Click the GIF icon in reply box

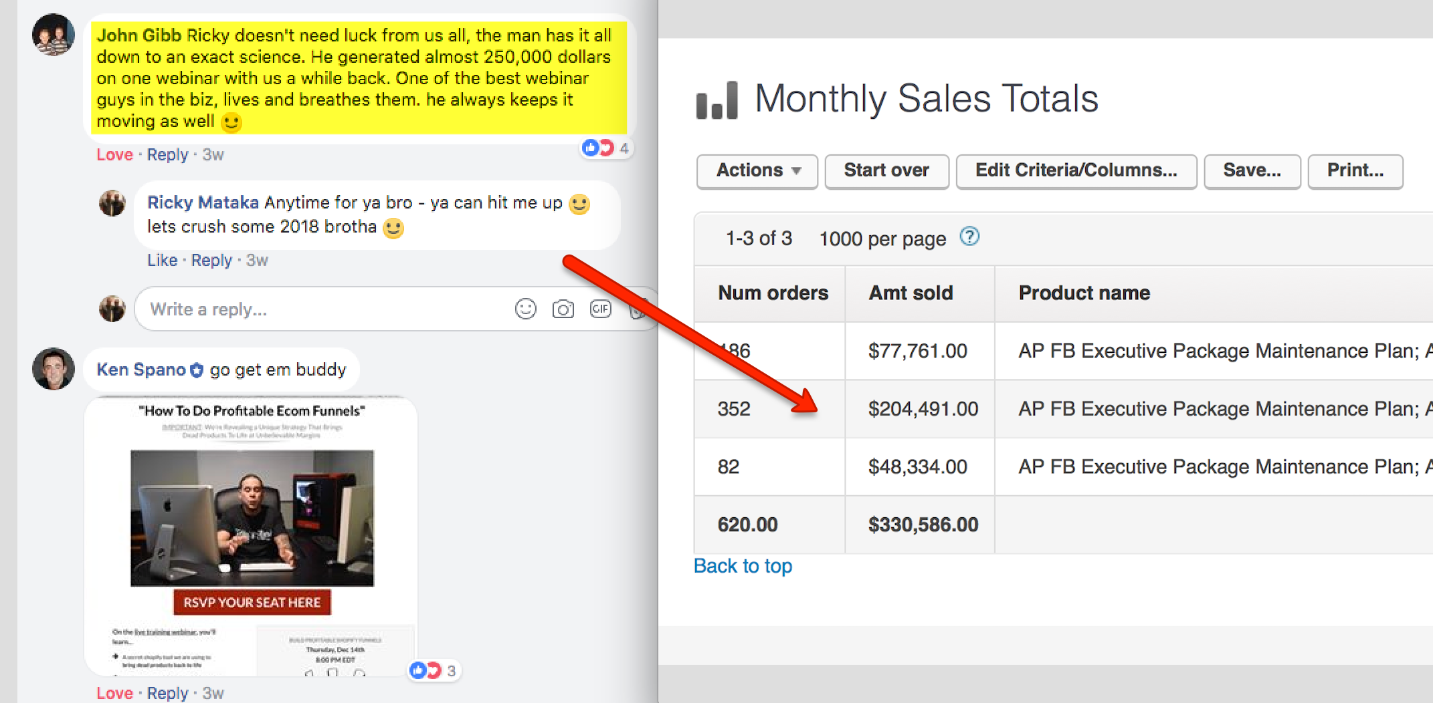(x=600, y=309)
